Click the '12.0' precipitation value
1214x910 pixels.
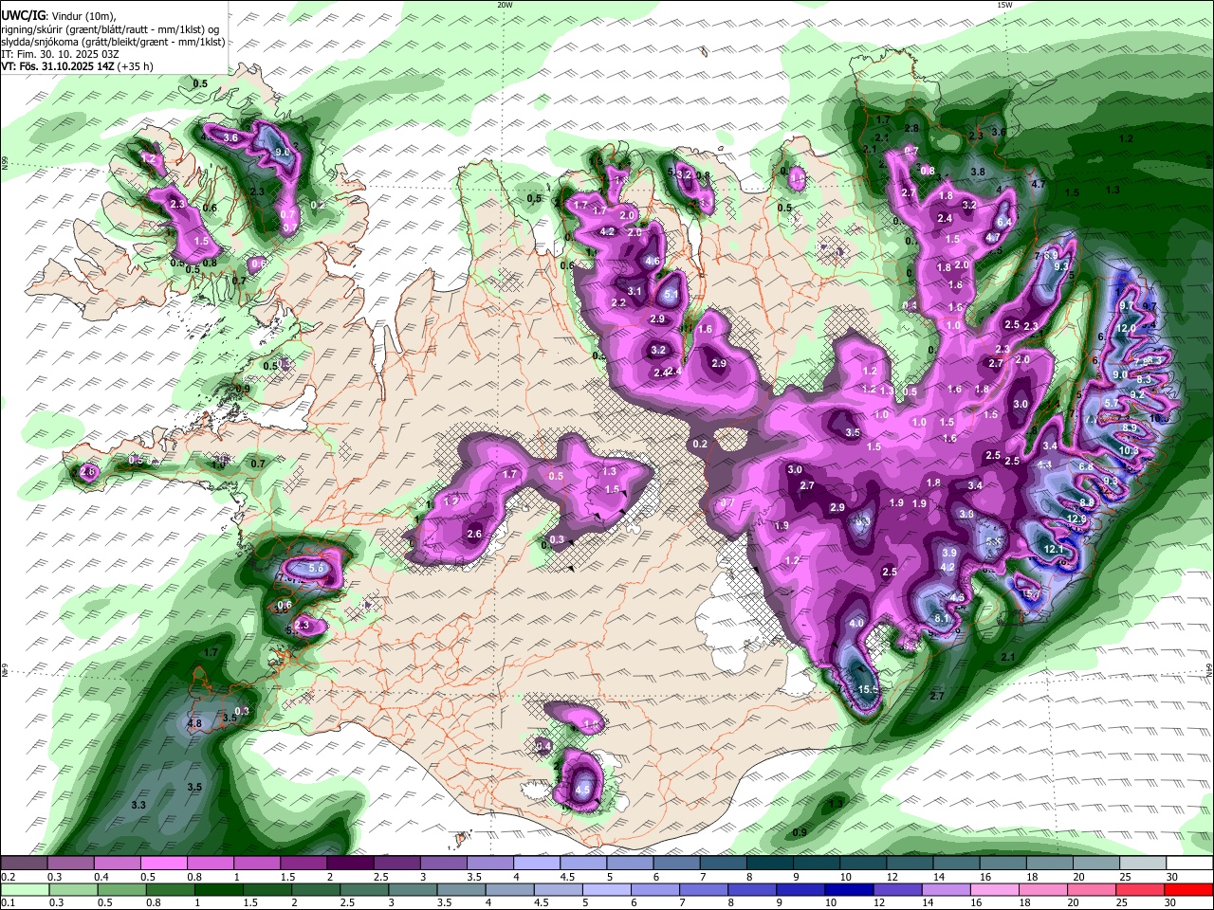click(1126, 328)
